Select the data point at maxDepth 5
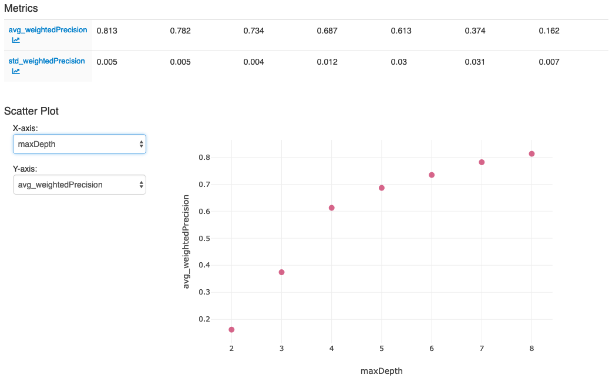Image resolution: width=609 pixels, height=378 pixels. coord(382,188)
